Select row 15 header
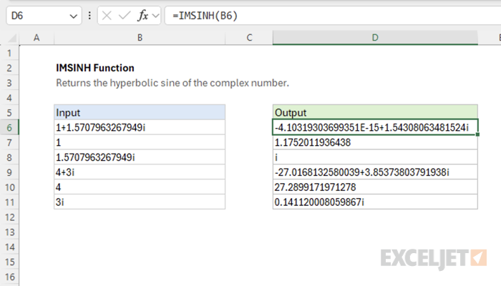The height and width of the screenshot is (286, 501). tap(9, 262)
